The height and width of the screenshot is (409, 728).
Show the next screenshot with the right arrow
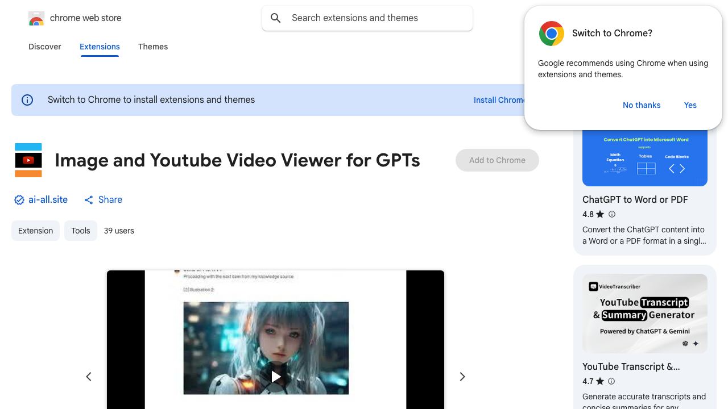click(462, 377)
